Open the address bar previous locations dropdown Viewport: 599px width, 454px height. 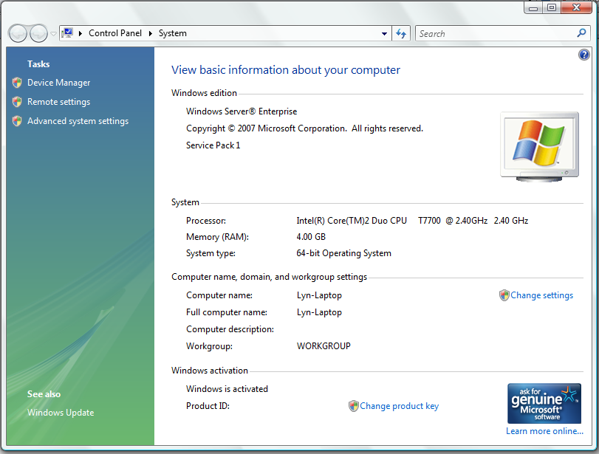(x=384, y=33)
